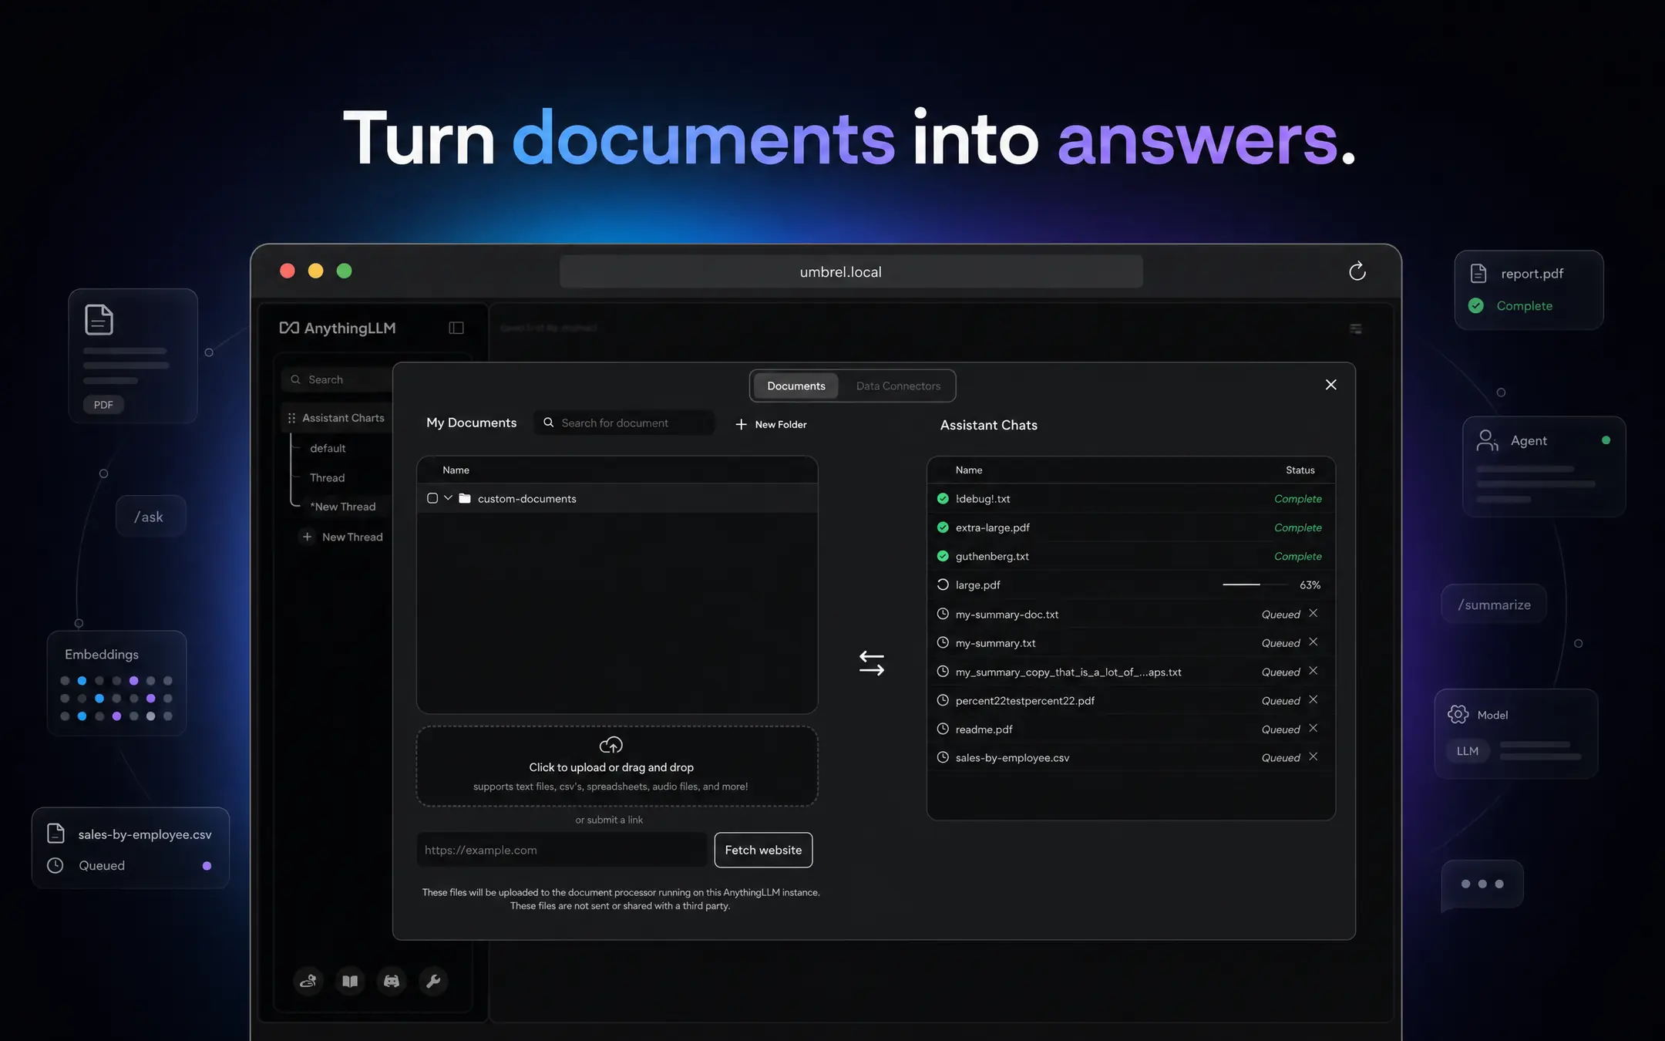Image resolution: width=1665 pixels, height=1041 pixels.
Task: Open the Discord icon in the sidebar footer
Action: tap(392, 981)
